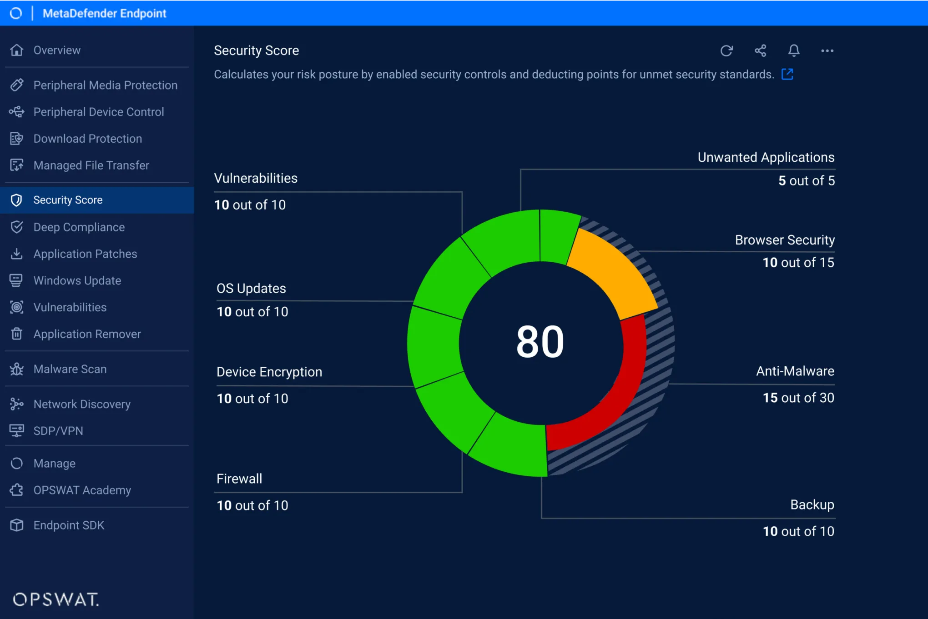The width and height of the screenshot is (928, 619).
Task: Open the three-dot more options menu
Action: [827, 50]
